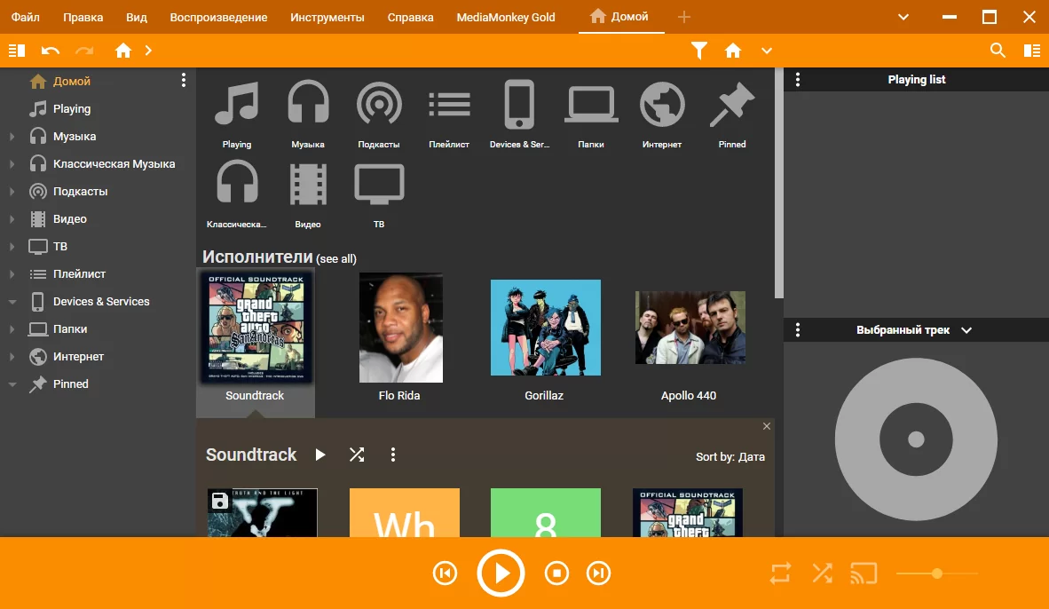Click the undo arrow in the toolbar
The width and height of the screenshot is (1049, 609).
coord(51,51)
